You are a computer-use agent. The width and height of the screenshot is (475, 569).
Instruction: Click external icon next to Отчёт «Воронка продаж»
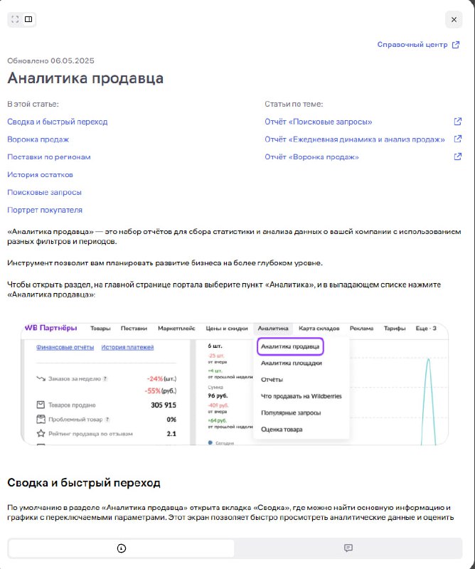pos(458,156)
